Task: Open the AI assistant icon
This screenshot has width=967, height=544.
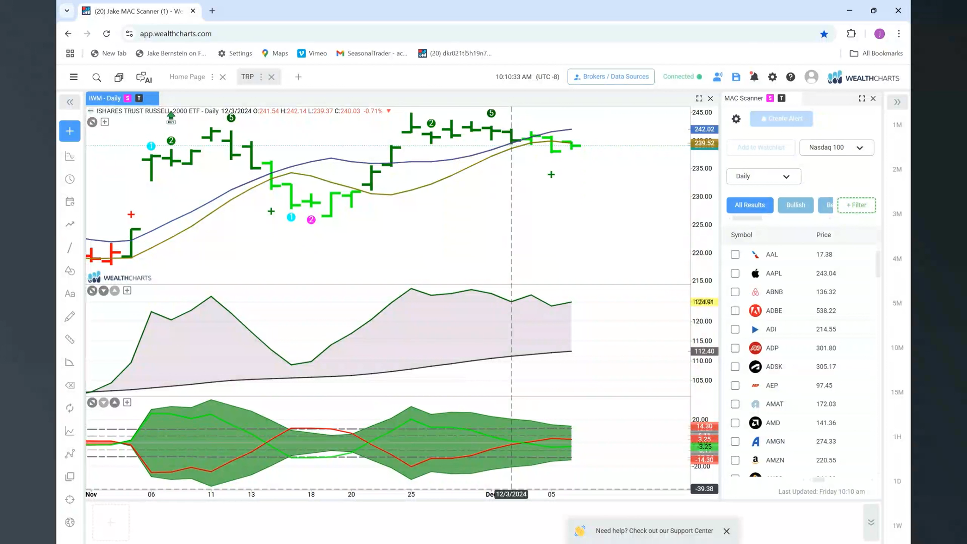Action: tap(144, 77)
